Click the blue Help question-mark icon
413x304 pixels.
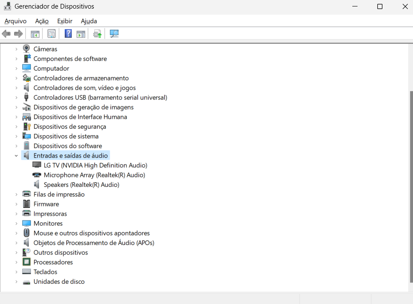point(68,34)
